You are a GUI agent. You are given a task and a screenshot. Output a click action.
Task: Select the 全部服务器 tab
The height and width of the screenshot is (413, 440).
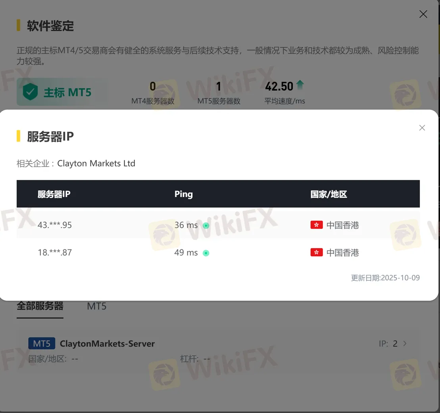point(40,306)
